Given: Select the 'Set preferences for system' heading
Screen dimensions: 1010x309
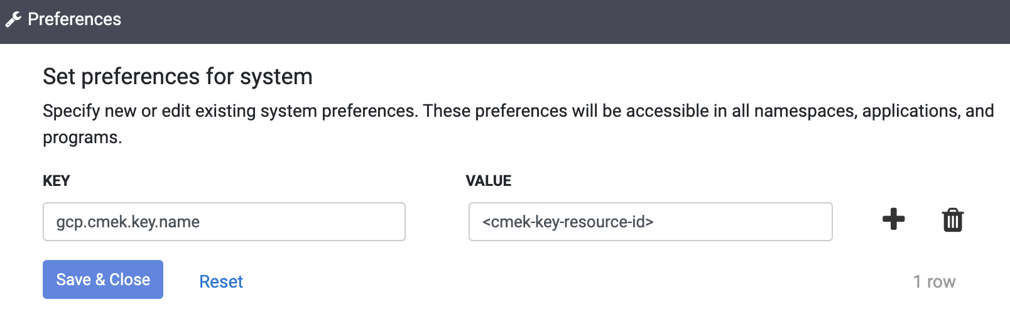Looking at the screenshot, I should tap(178, 77).
